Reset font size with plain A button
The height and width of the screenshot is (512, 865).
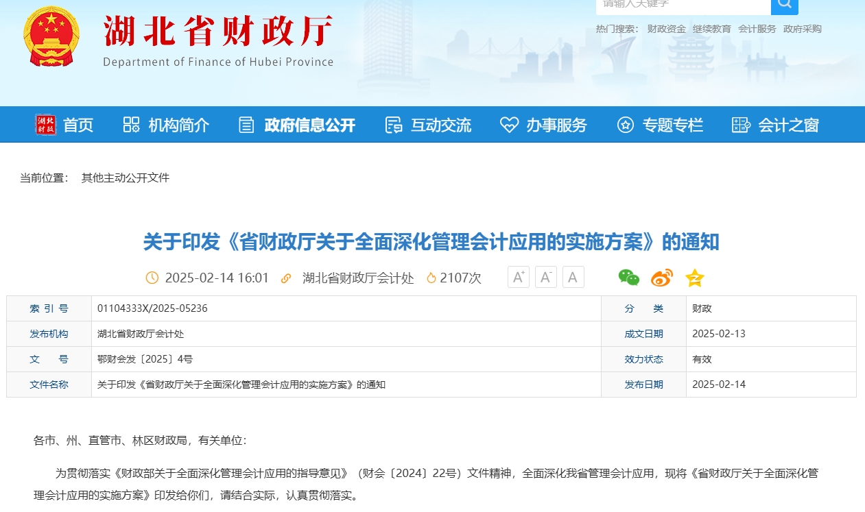click(573, 277)
